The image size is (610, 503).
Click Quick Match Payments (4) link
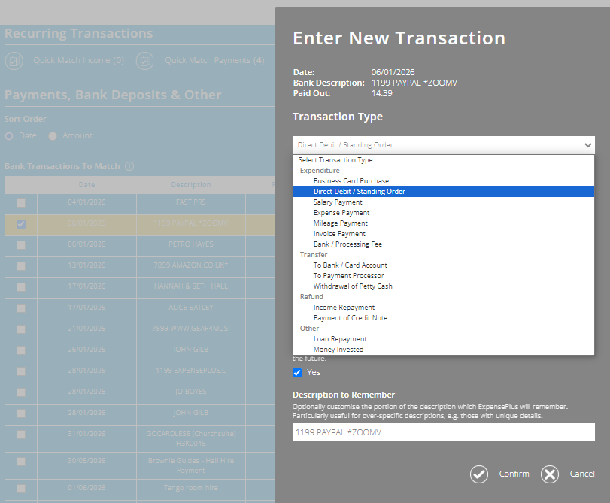point(214,60)
